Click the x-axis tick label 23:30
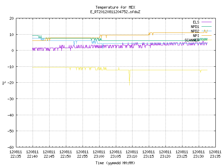The image size is (222, 166). 198,156
